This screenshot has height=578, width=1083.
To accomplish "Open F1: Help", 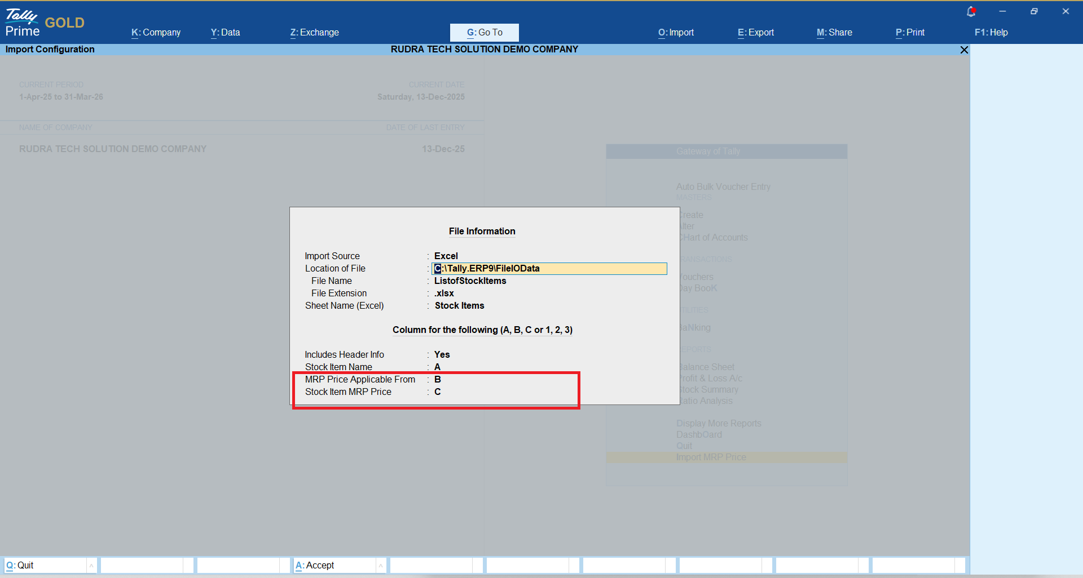I will click(x=991, y=33).
